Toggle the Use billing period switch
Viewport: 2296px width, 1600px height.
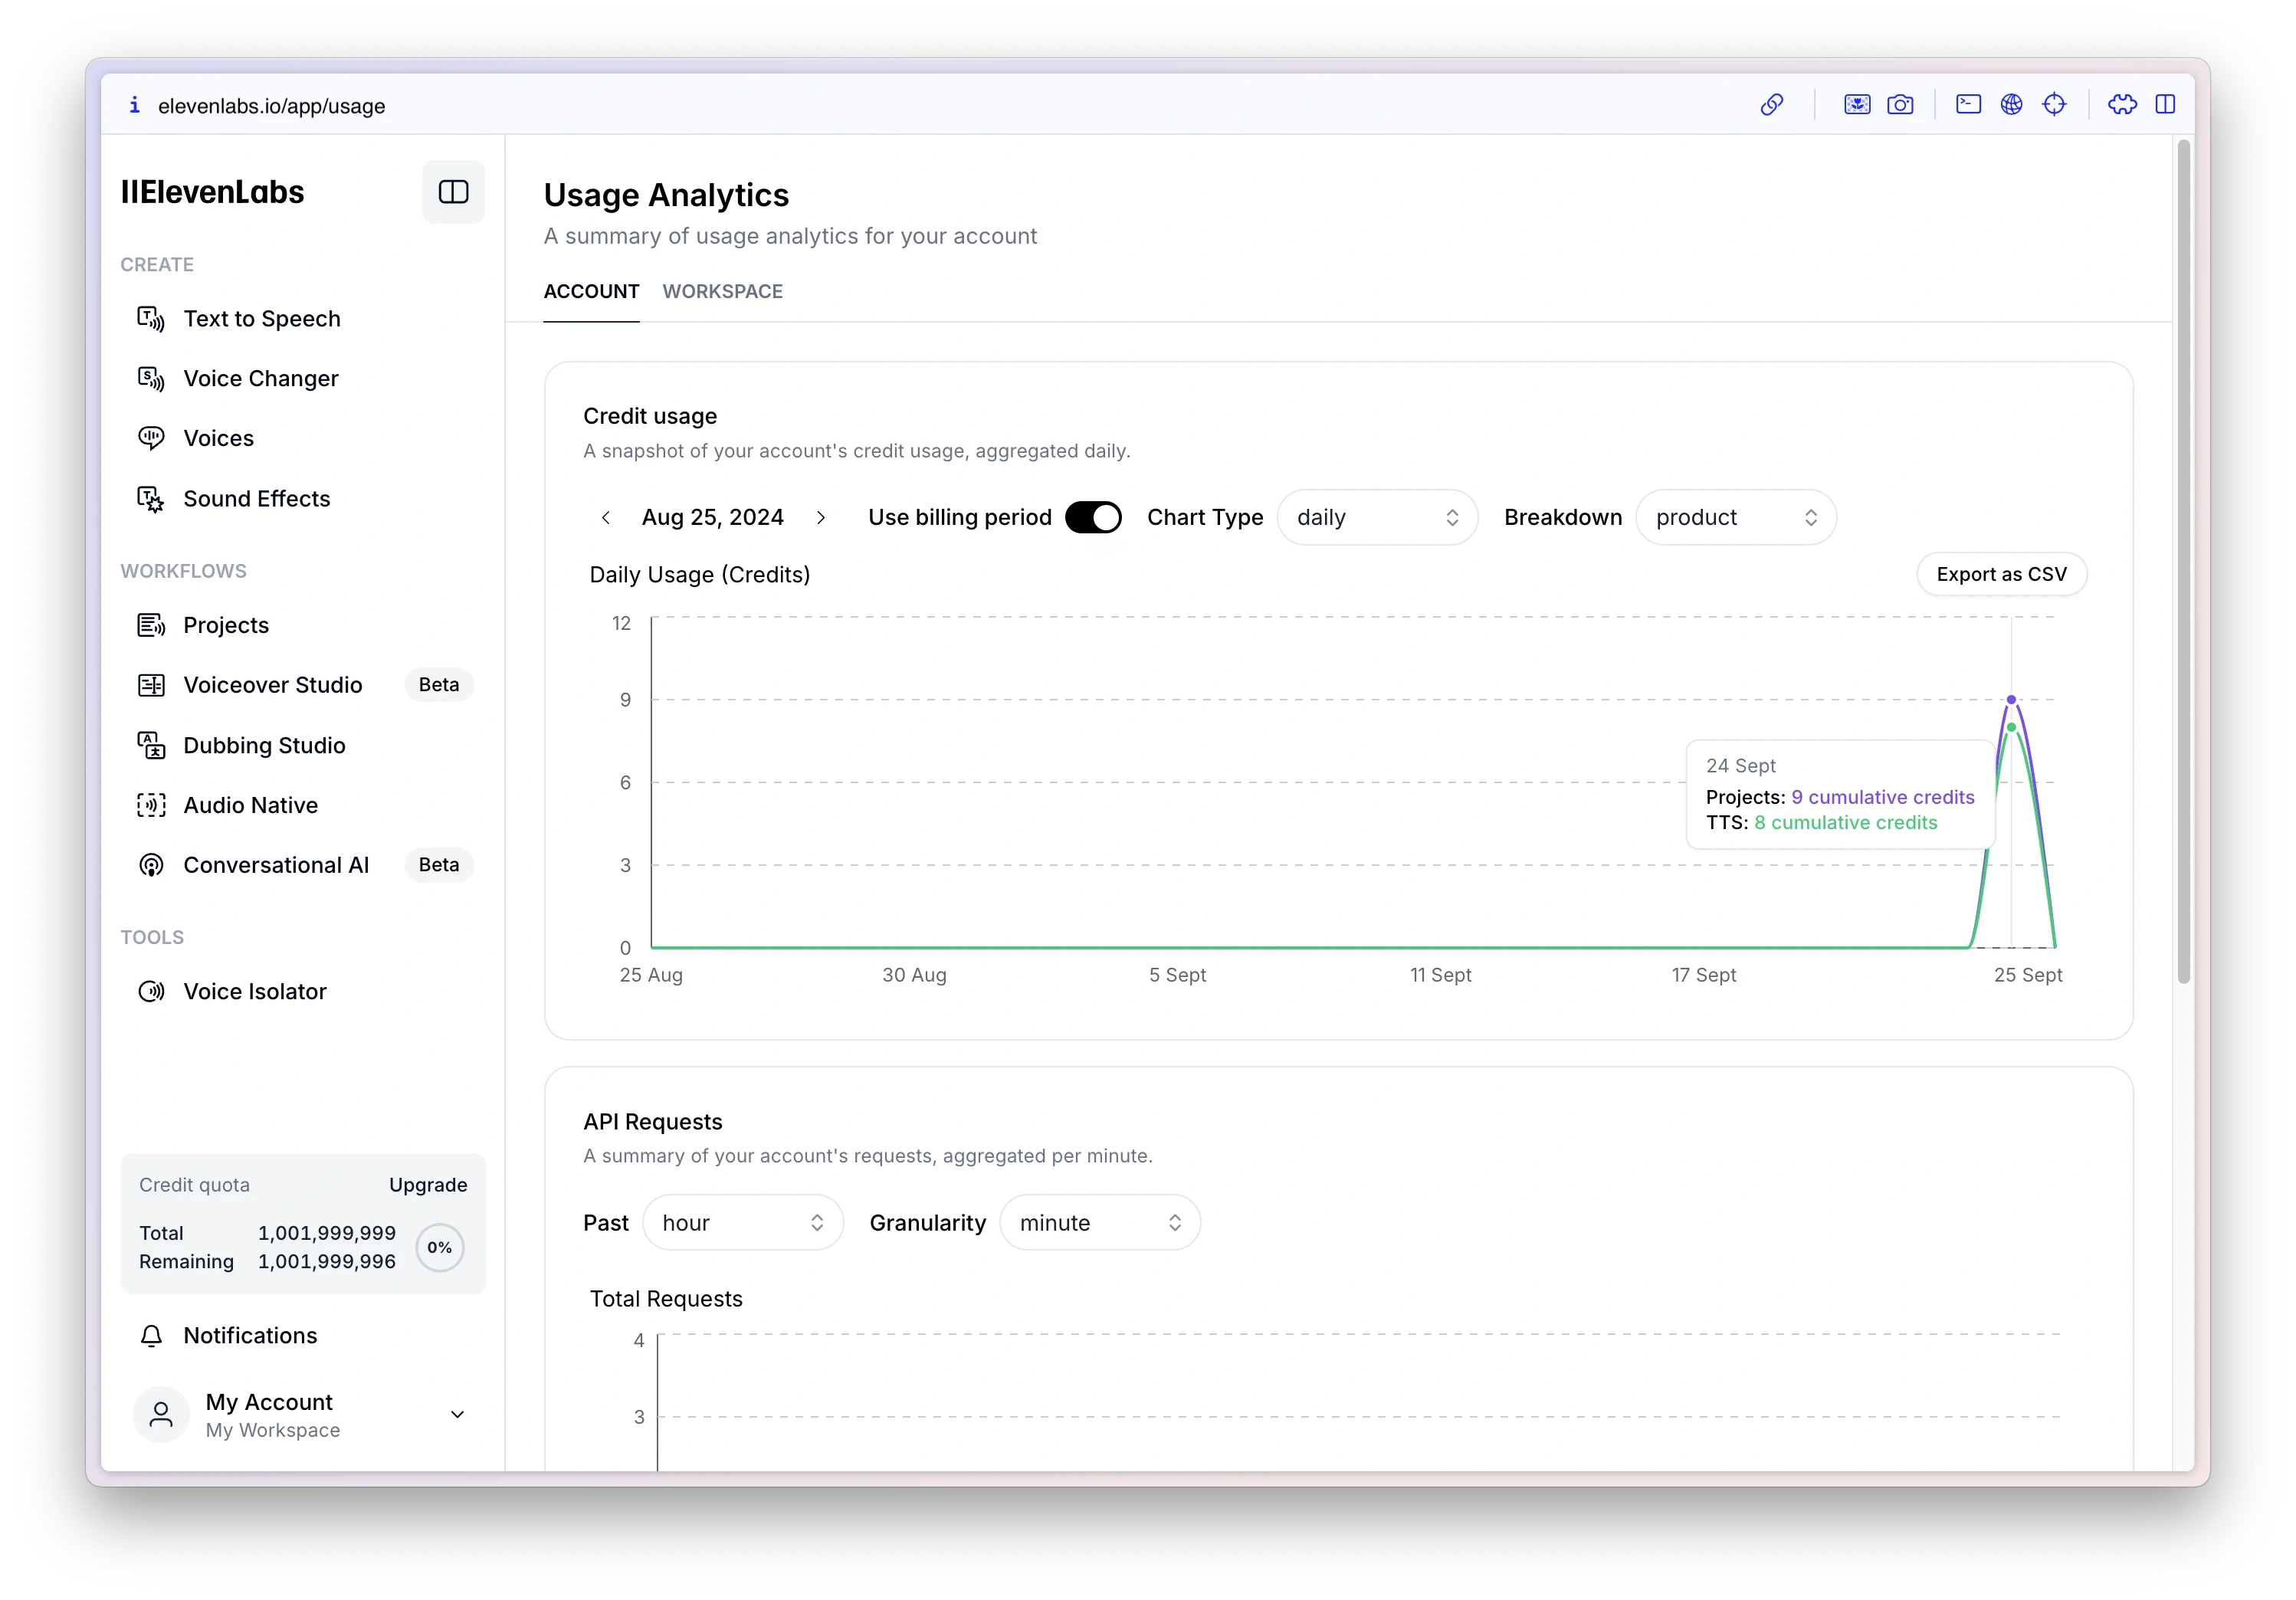(1093, 517)
